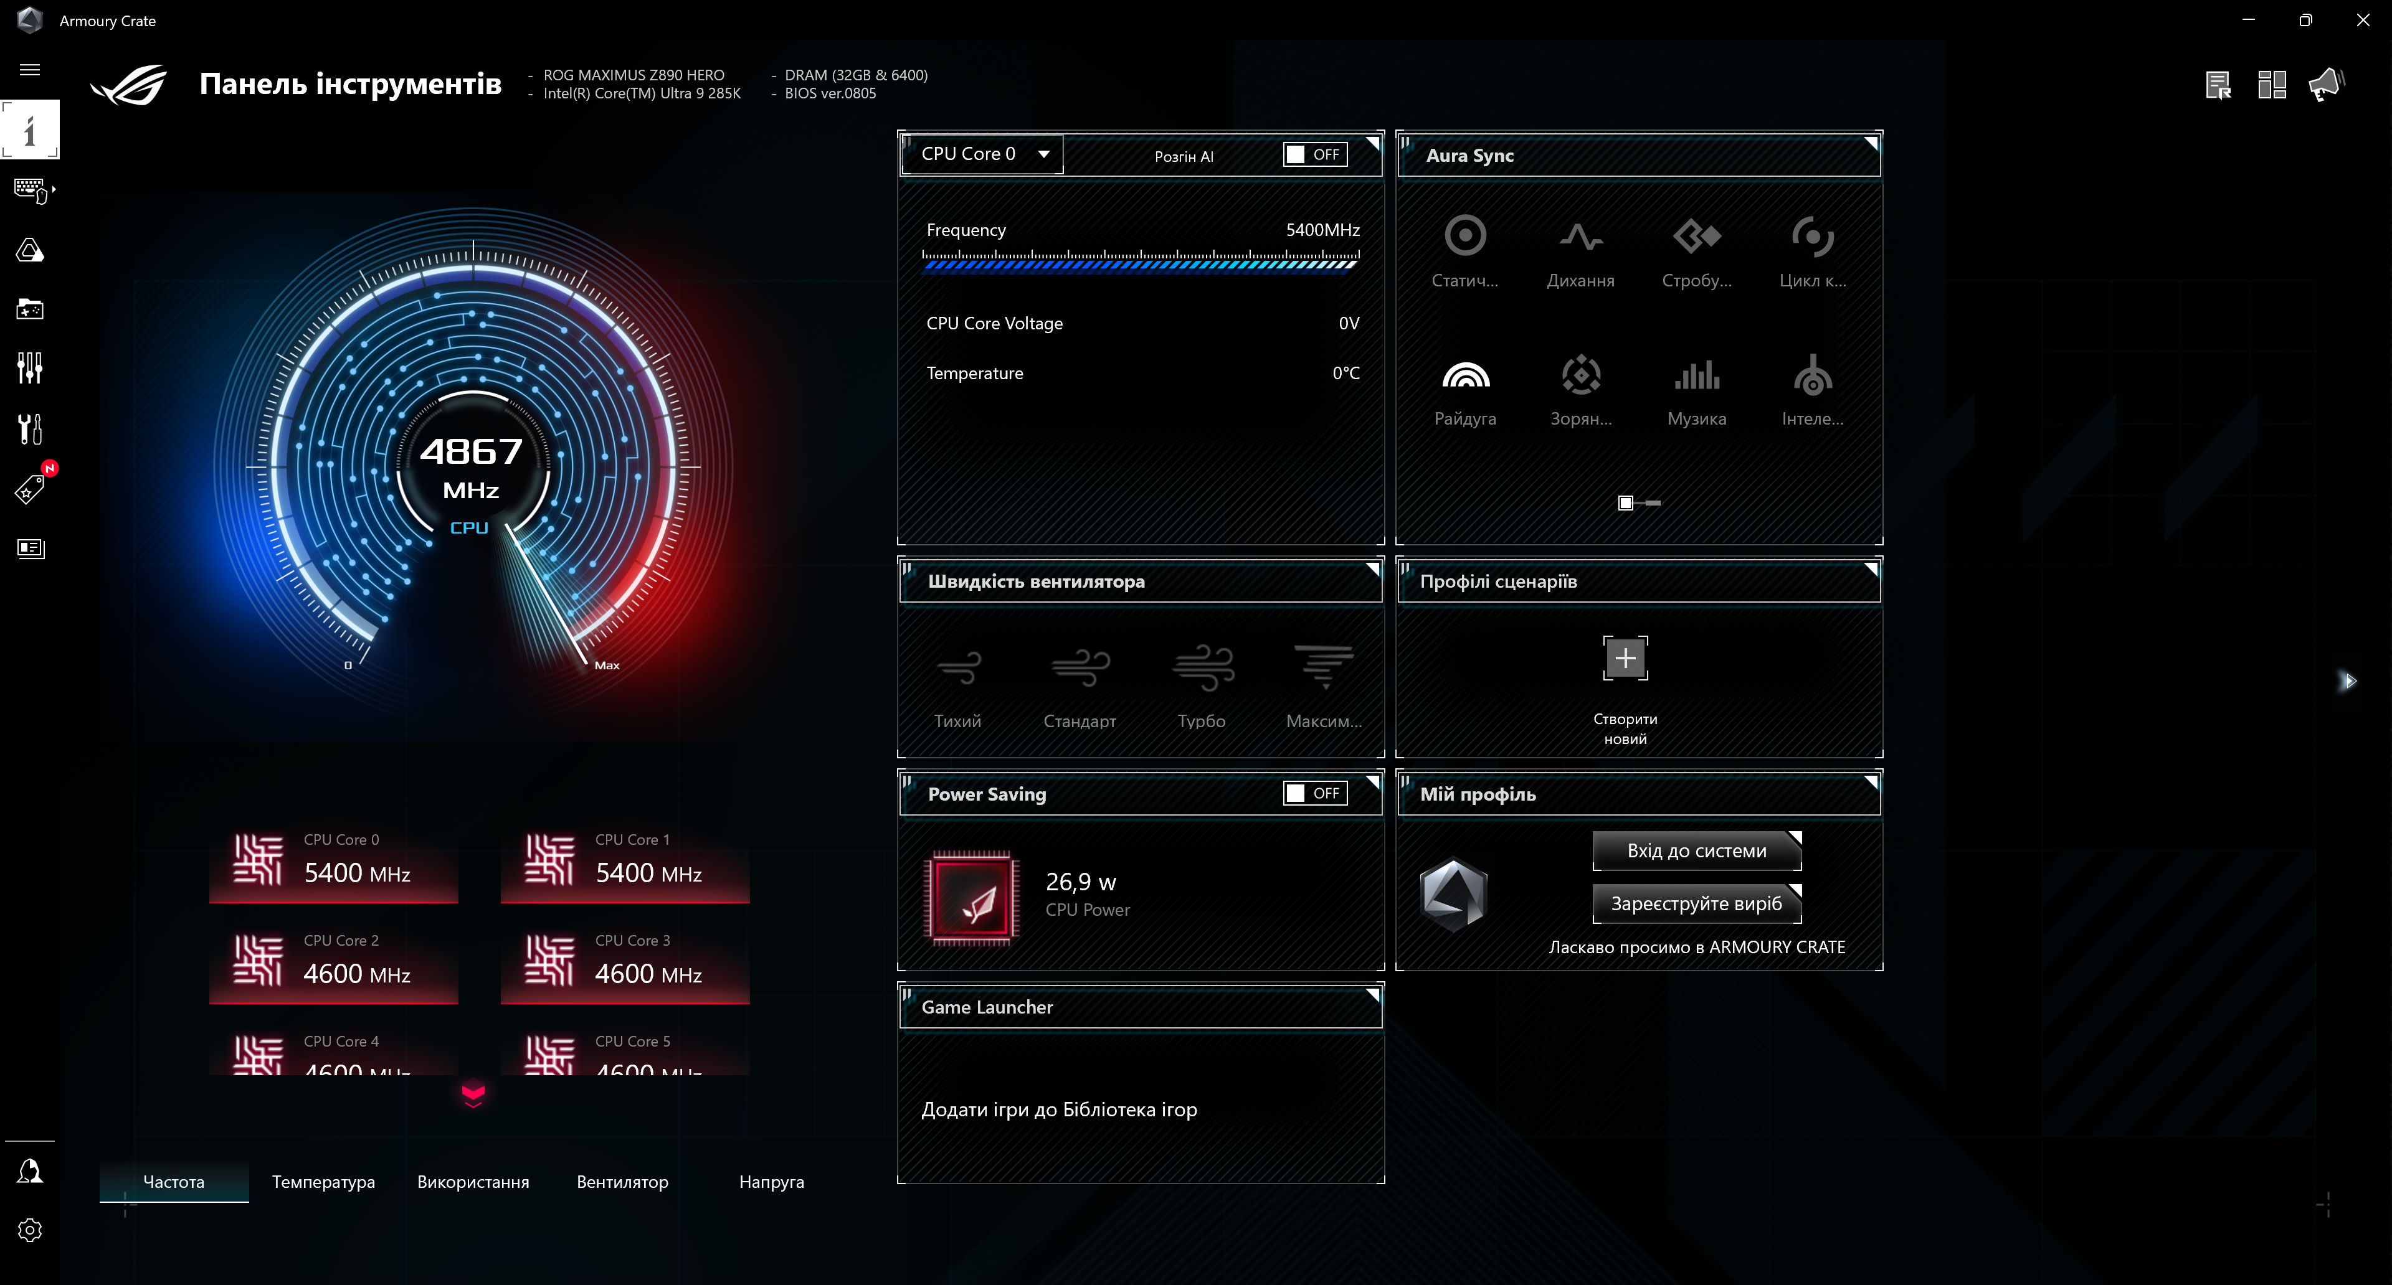Open the CPU Core 0 dropdown
2392x1285 pixels.
(982, 154)
